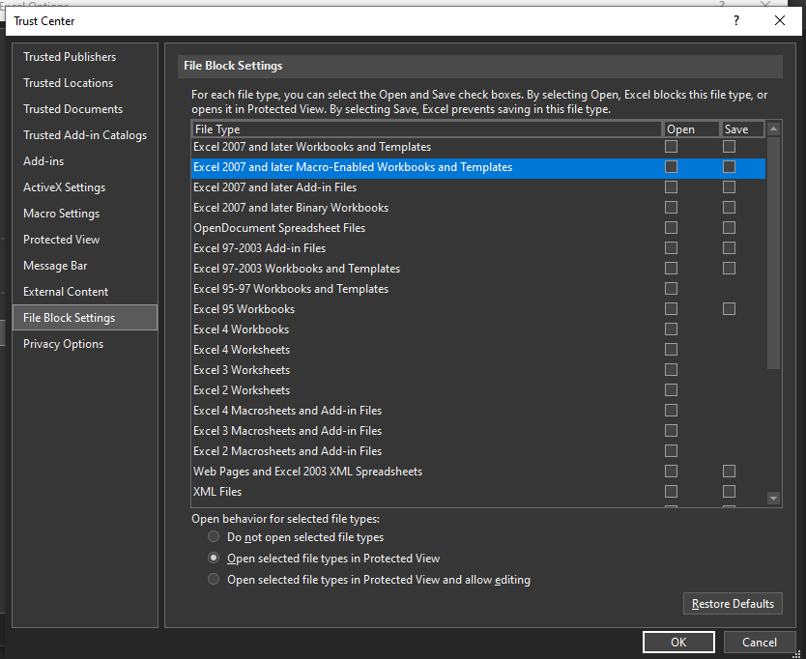Check Open for Excel 2007 Binary Workbooks
Viewport: 806px width, 659px height.
click(x=671, y=207)
